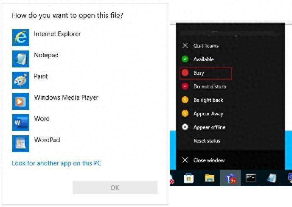Select Appear Away status
Screen dimensions: 292x207
[208, 114]
